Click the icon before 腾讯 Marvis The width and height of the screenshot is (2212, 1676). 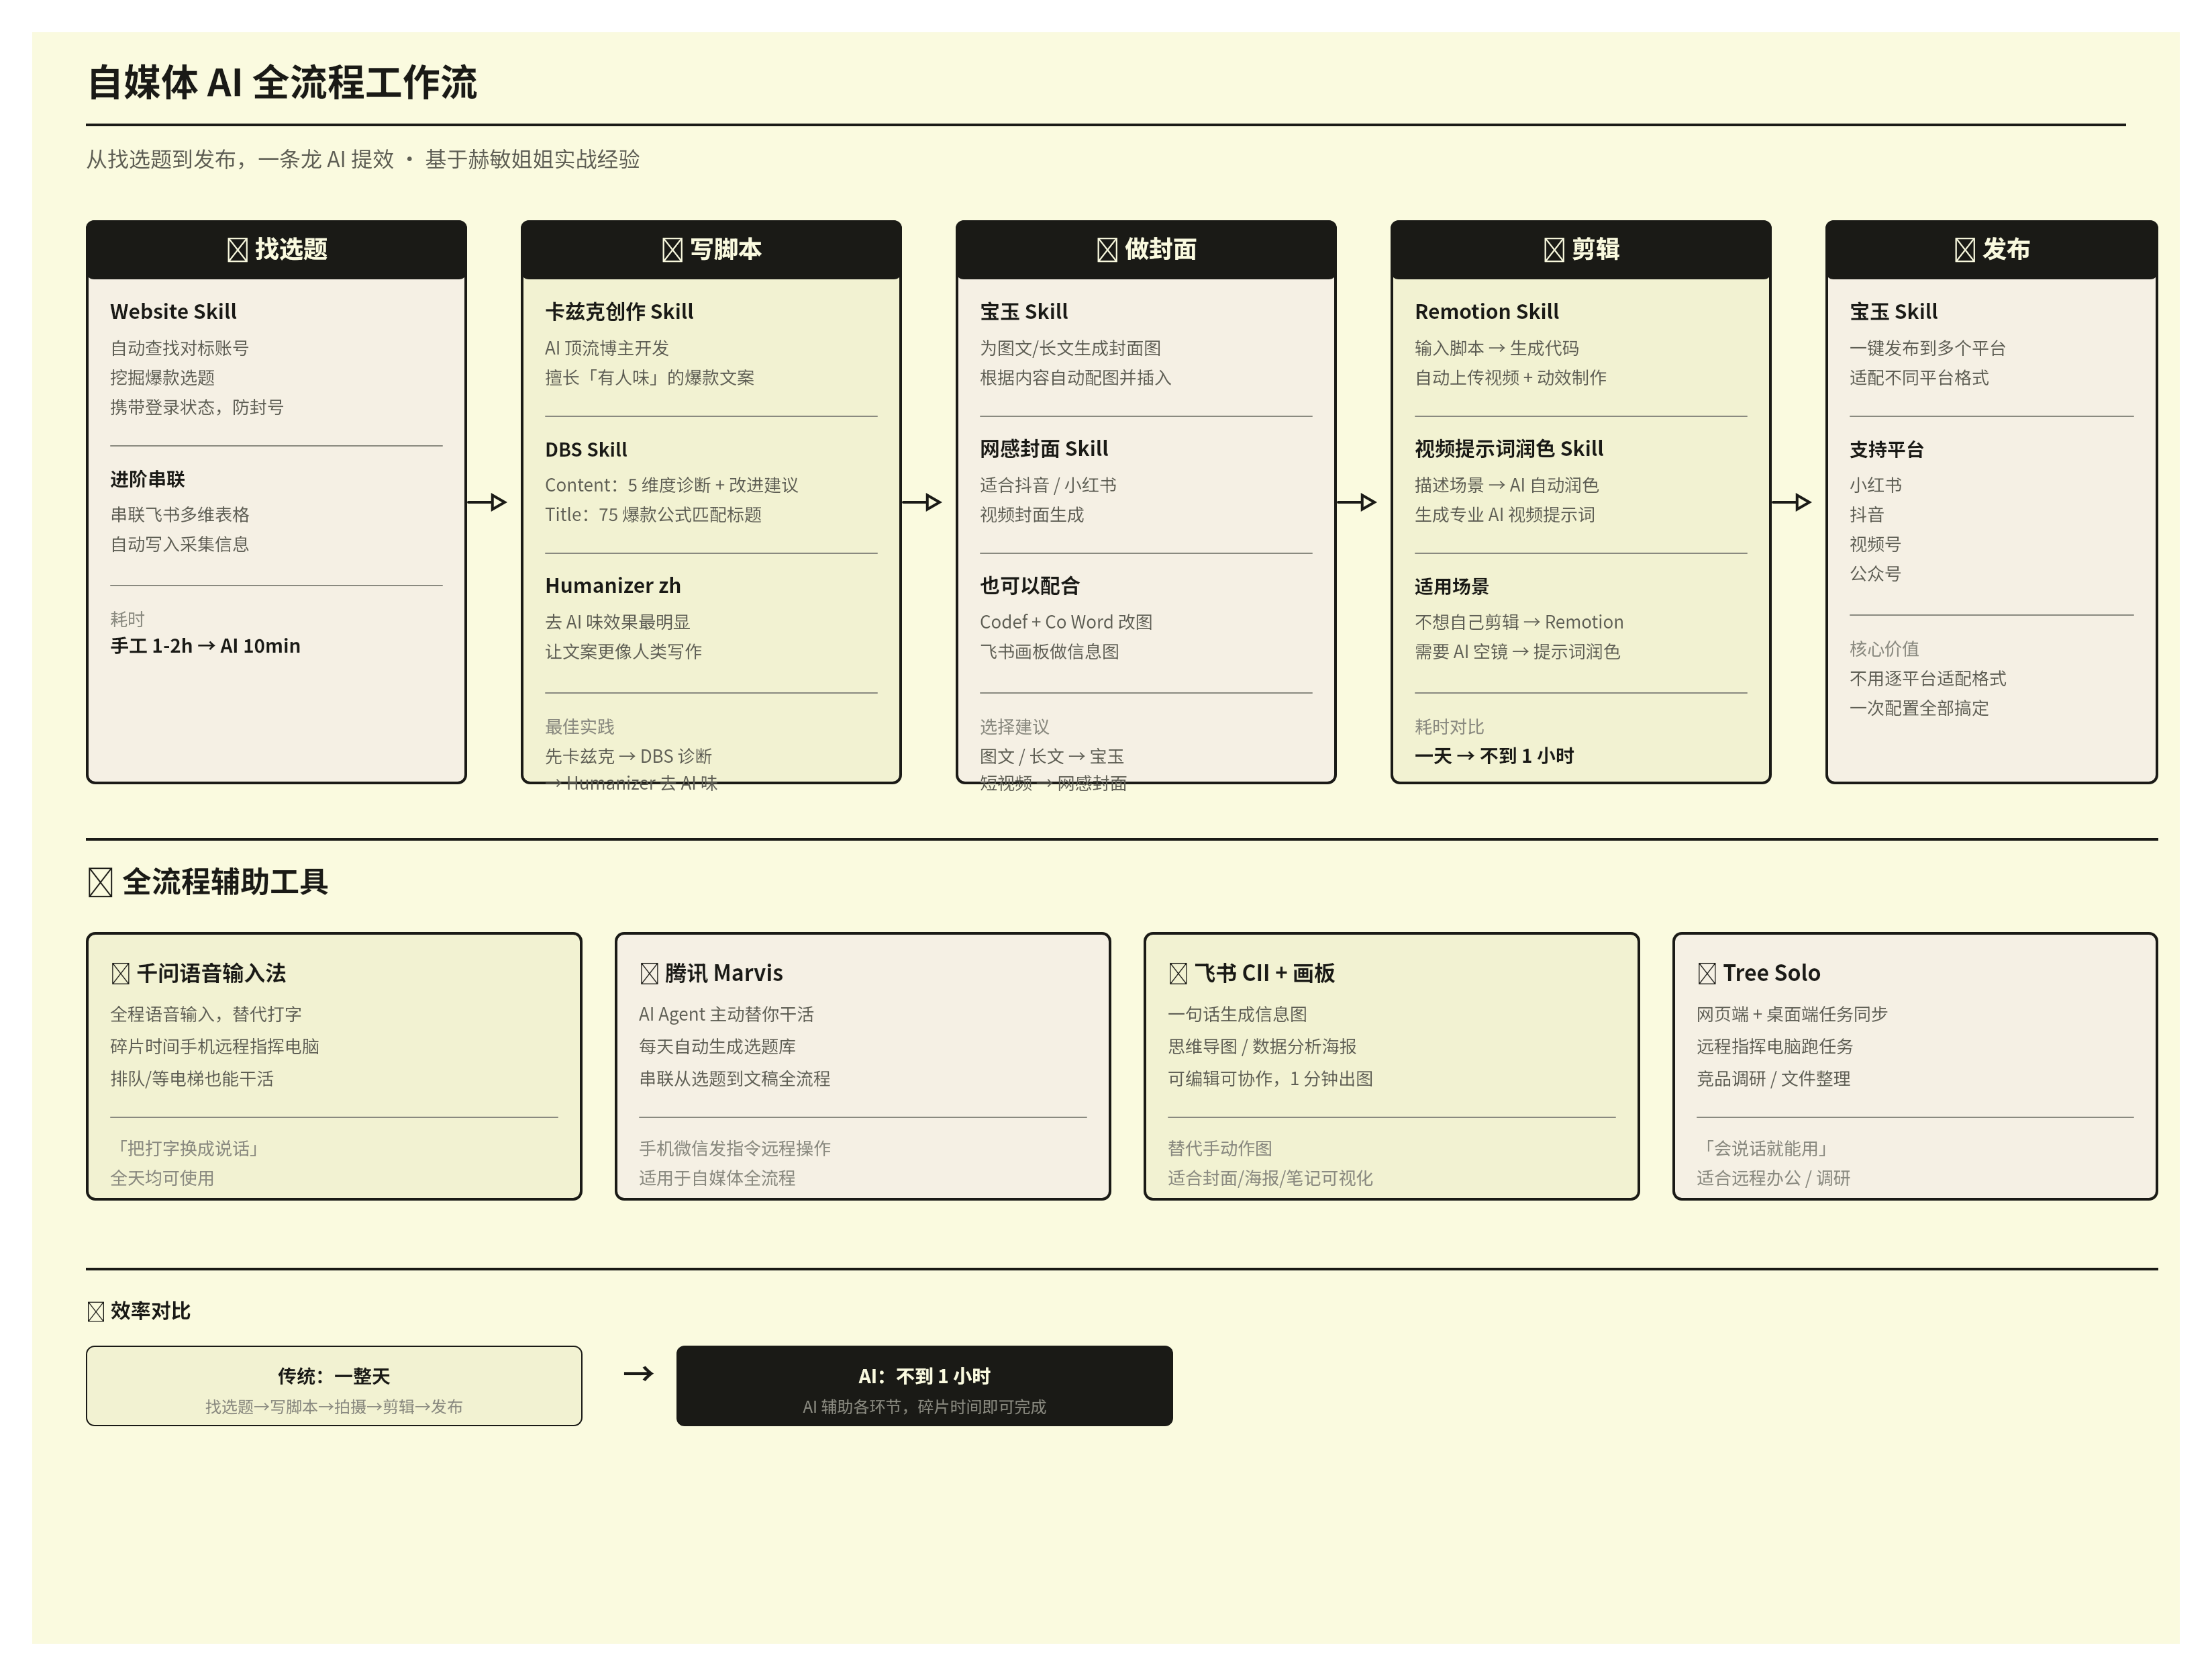pyautogui.click(x=649, y=974)
